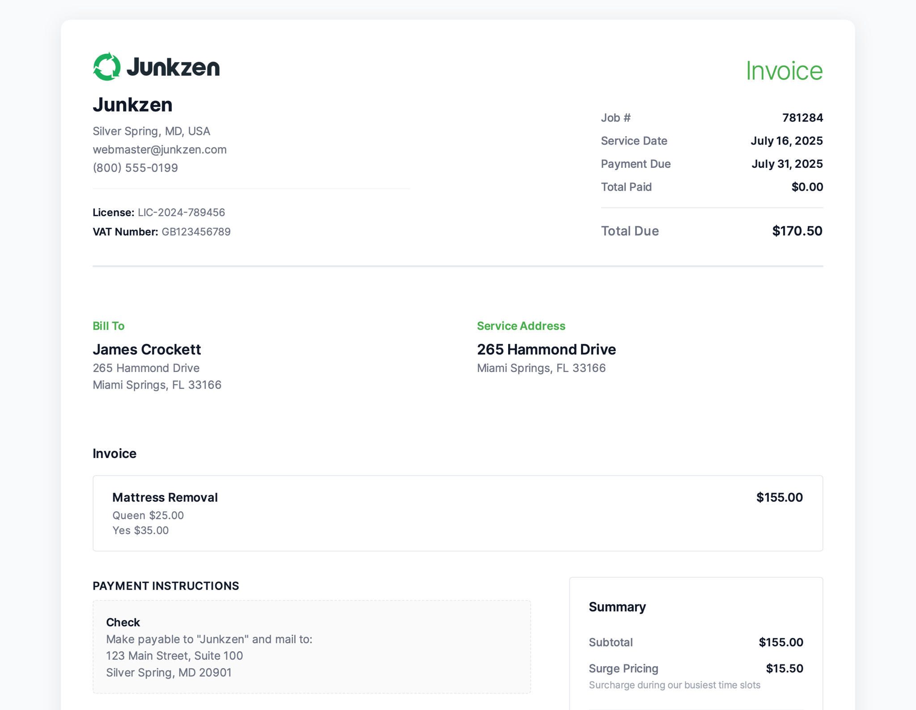This screenshot has height=710, width=916.
Task: Click the bold 265 Hammond Drive service address
Action: click(x=546, y=350)
